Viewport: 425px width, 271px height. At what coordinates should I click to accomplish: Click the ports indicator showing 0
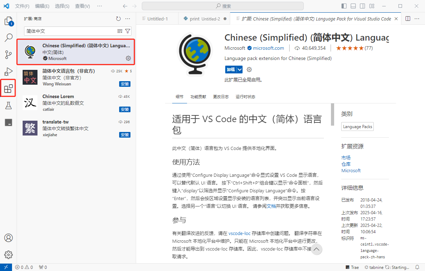coord(43,267)
